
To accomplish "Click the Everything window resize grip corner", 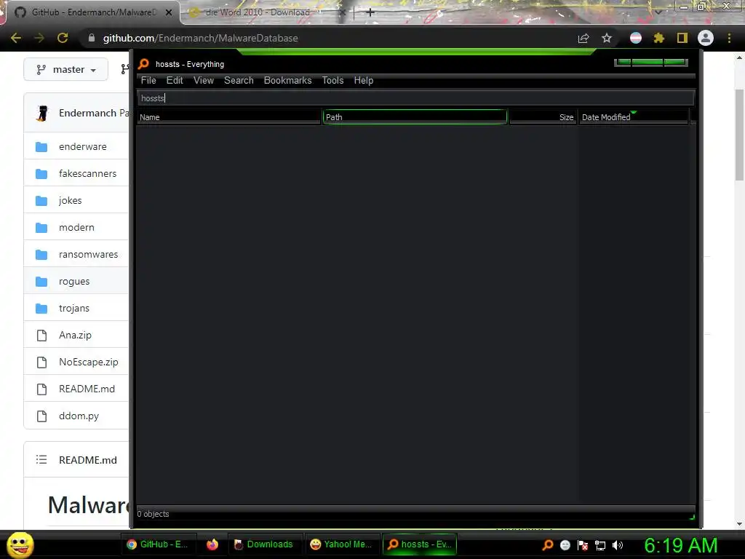I will [692, 517].
